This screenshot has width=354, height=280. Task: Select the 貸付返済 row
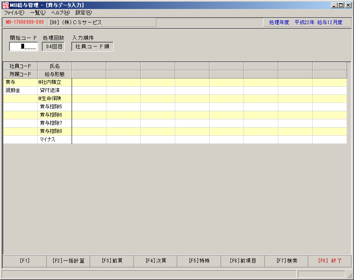(55, 90)
